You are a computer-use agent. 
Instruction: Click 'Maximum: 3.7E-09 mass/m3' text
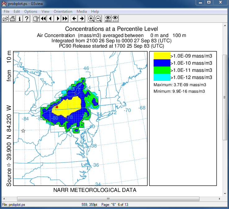tap(180, 85)
